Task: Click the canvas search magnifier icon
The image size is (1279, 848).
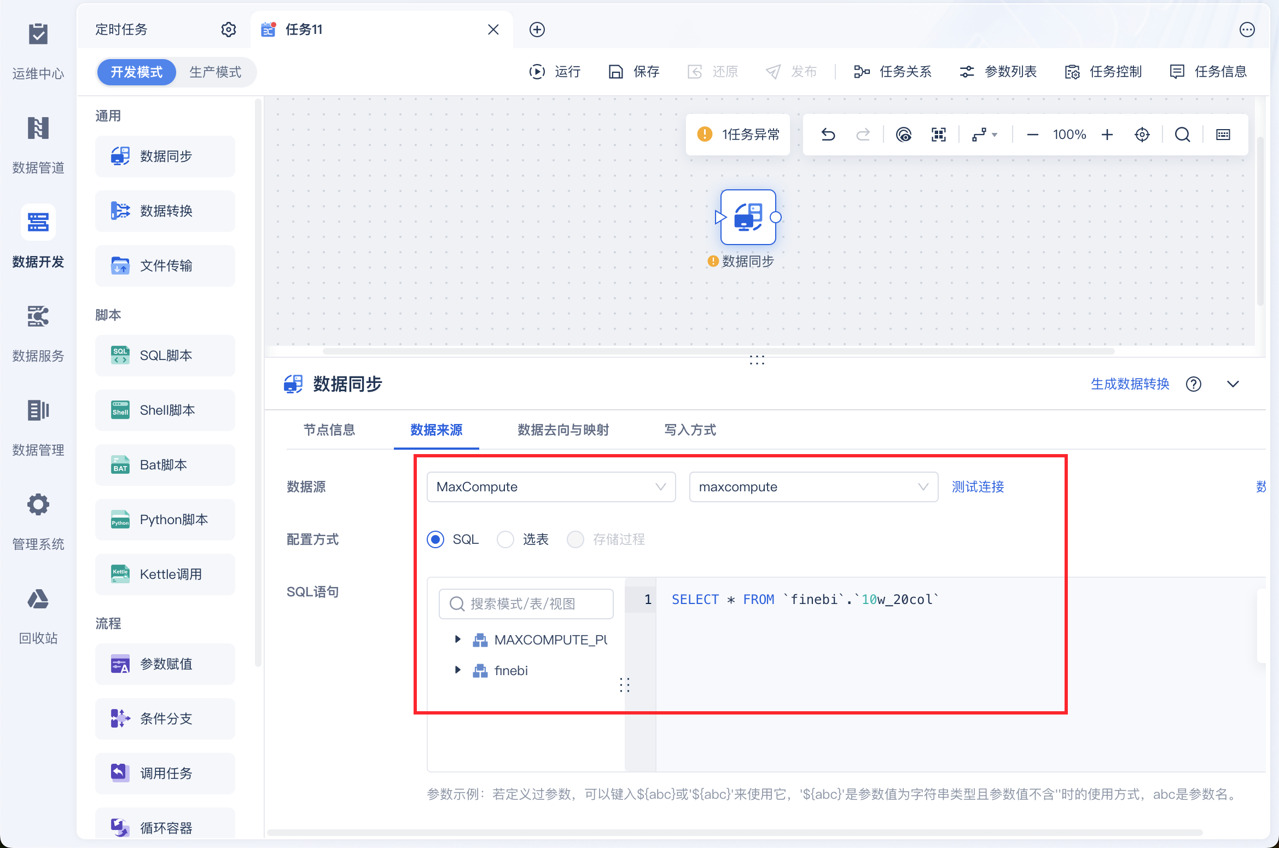Action: coord(1182,135)
